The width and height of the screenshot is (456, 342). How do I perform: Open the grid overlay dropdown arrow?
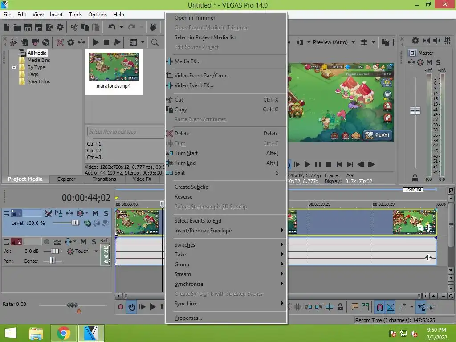(x=374, y=42)
